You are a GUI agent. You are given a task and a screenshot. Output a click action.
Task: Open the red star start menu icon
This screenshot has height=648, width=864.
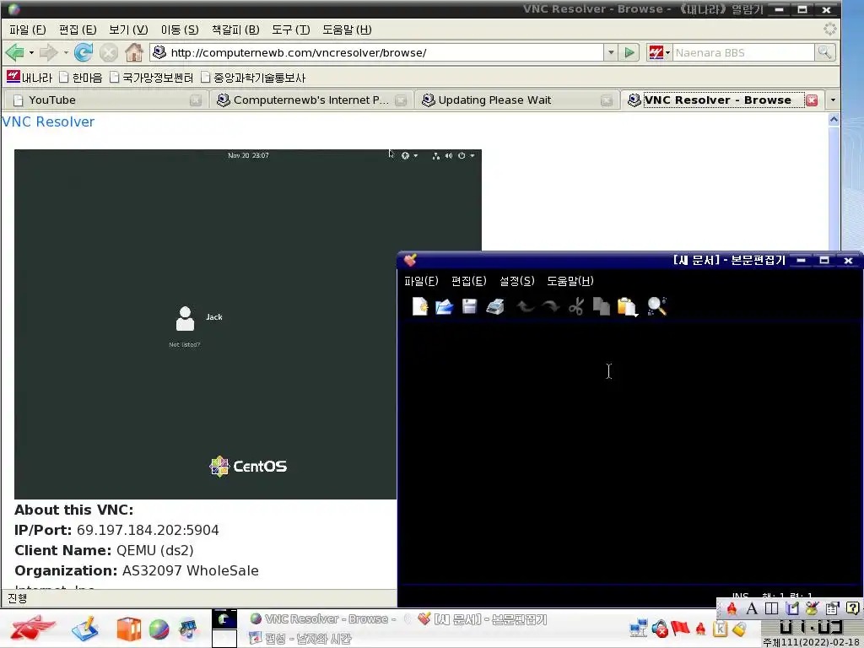32,628
